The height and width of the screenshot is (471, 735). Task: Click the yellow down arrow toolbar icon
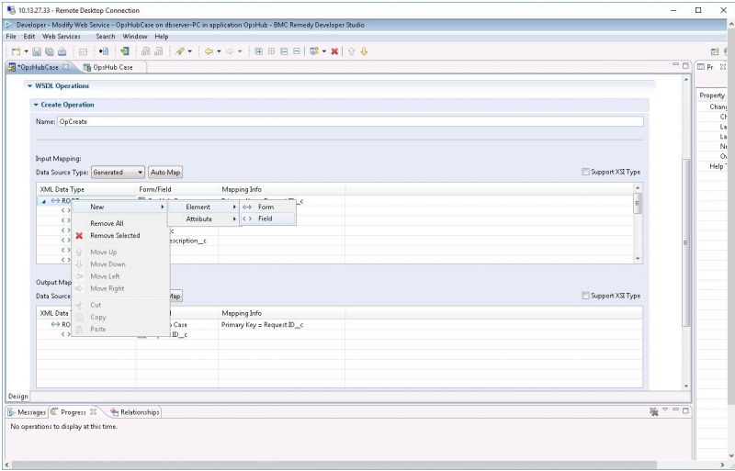(364, 51)
